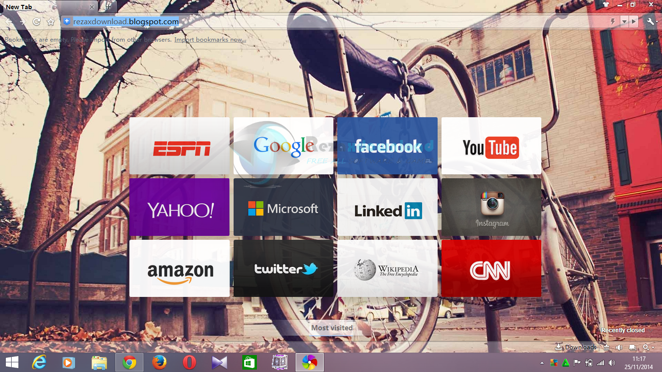Bookmark this page with the star icon

pos(50,22)
